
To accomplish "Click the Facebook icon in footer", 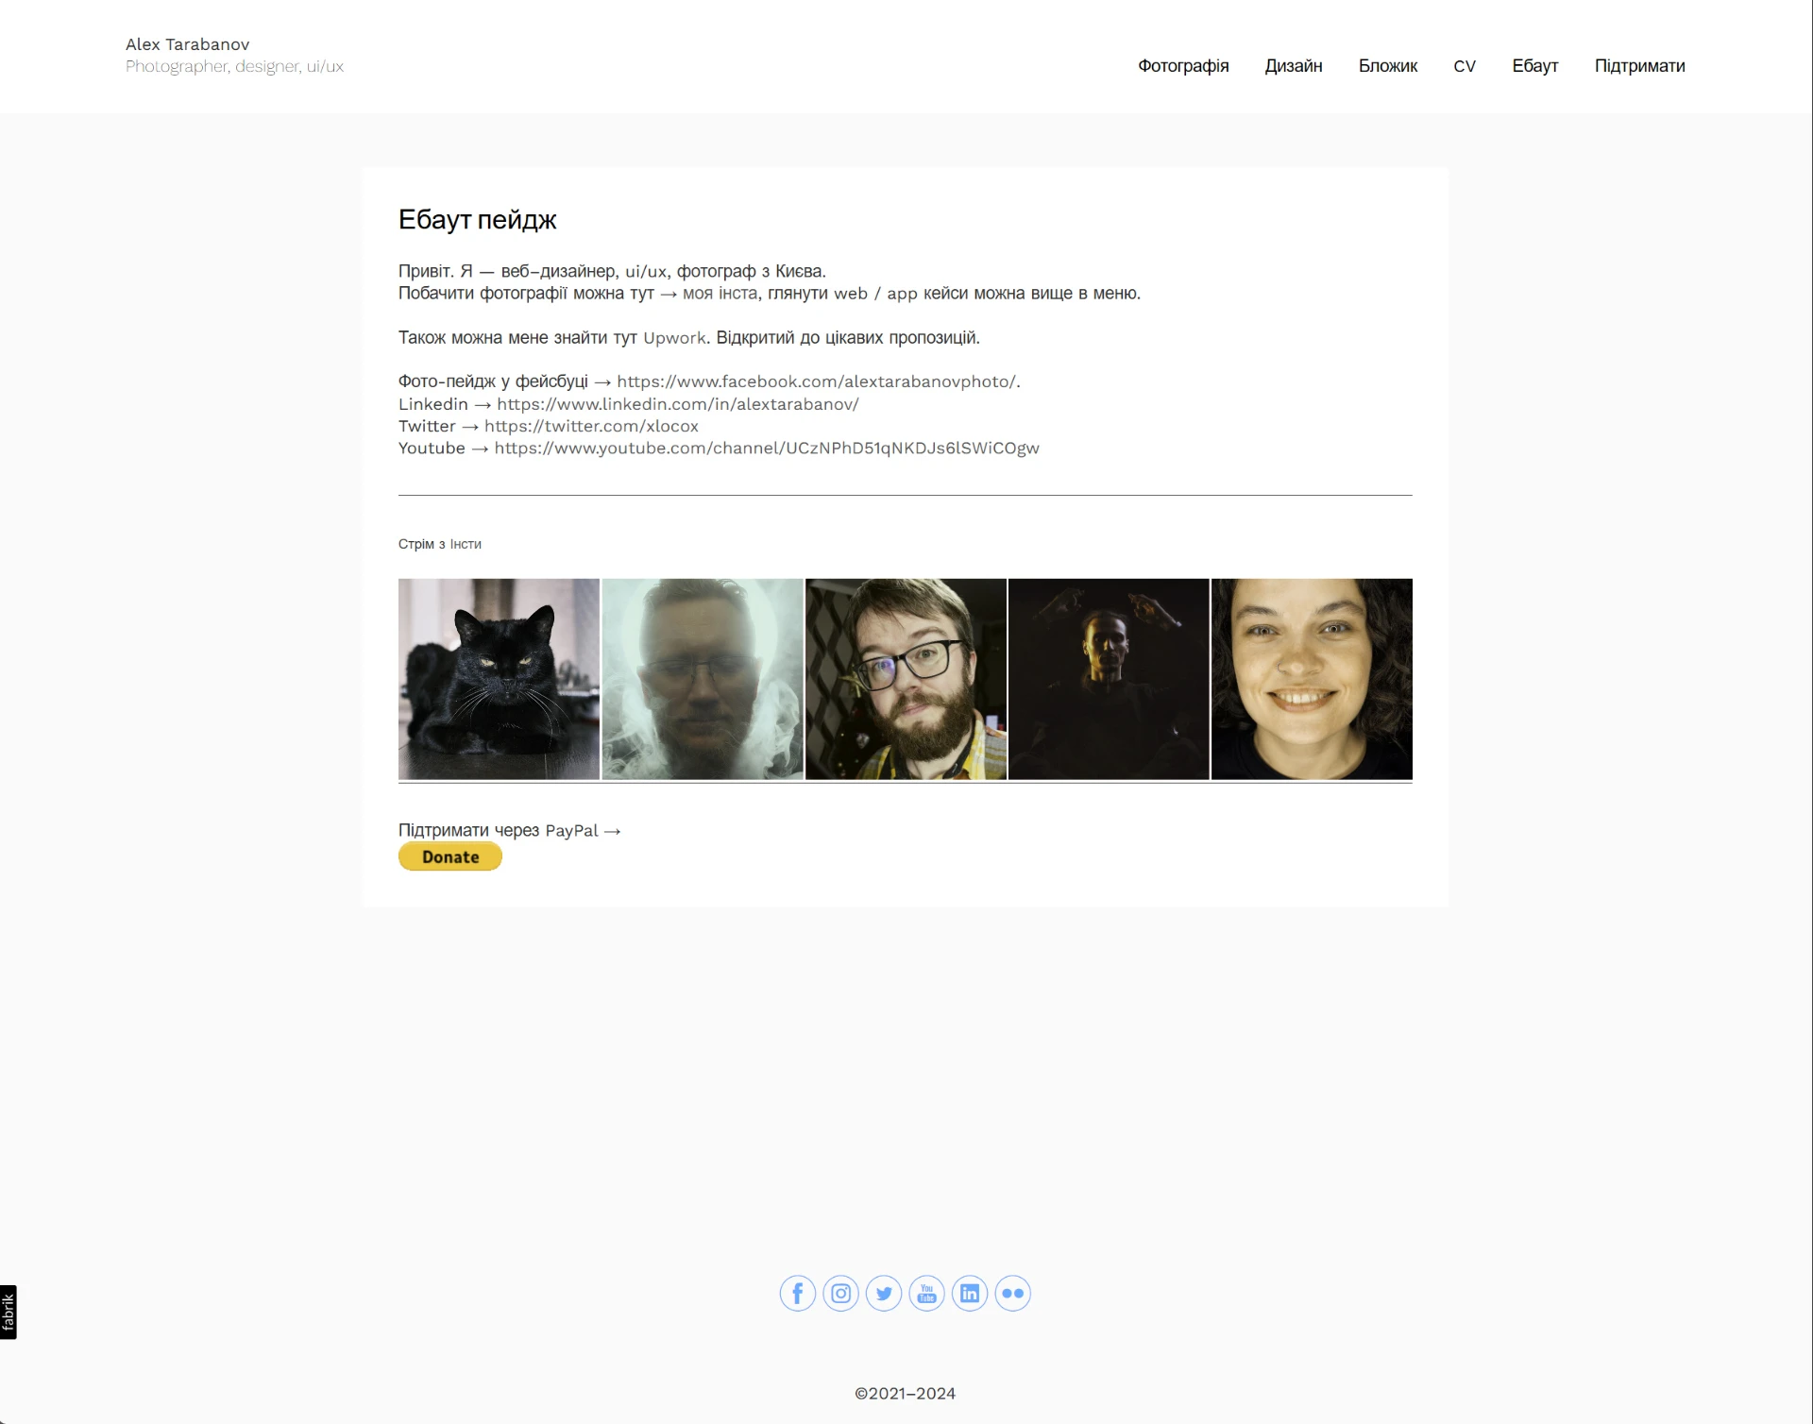I will tap(797, 1294).
